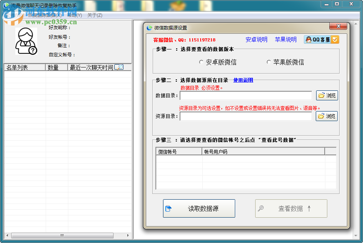
Task: Browse for the 数据目录 folder
Action: point(327,95)
